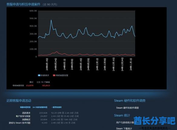Image resolution: width=177 pixels, height=130 pixels.
Task: Click the 新建请求 legend label
Action: (x=45, y=75)
